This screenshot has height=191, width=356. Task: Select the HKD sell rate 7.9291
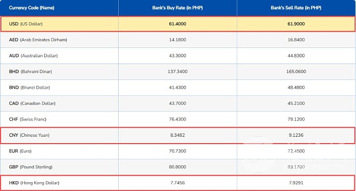click(296, 183)
